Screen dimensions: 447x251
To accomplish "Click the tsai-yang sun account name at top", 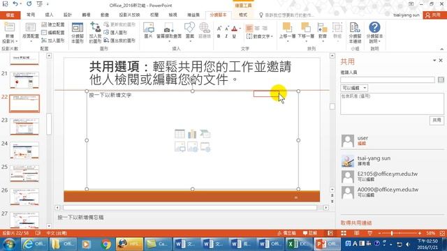I will 406,15.
